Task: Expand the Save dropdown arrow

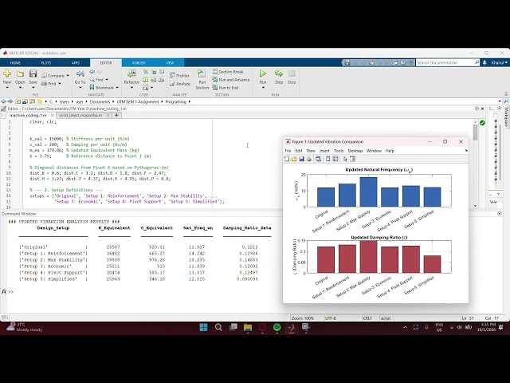Action: 33,88
